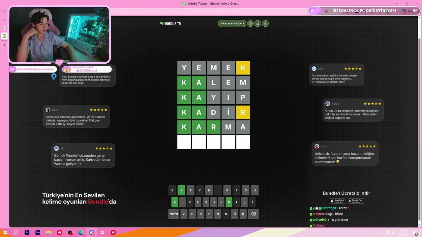Open the Windows Start menu
Viewport: 422px width, 237px height.
click(x=5, y=232)
